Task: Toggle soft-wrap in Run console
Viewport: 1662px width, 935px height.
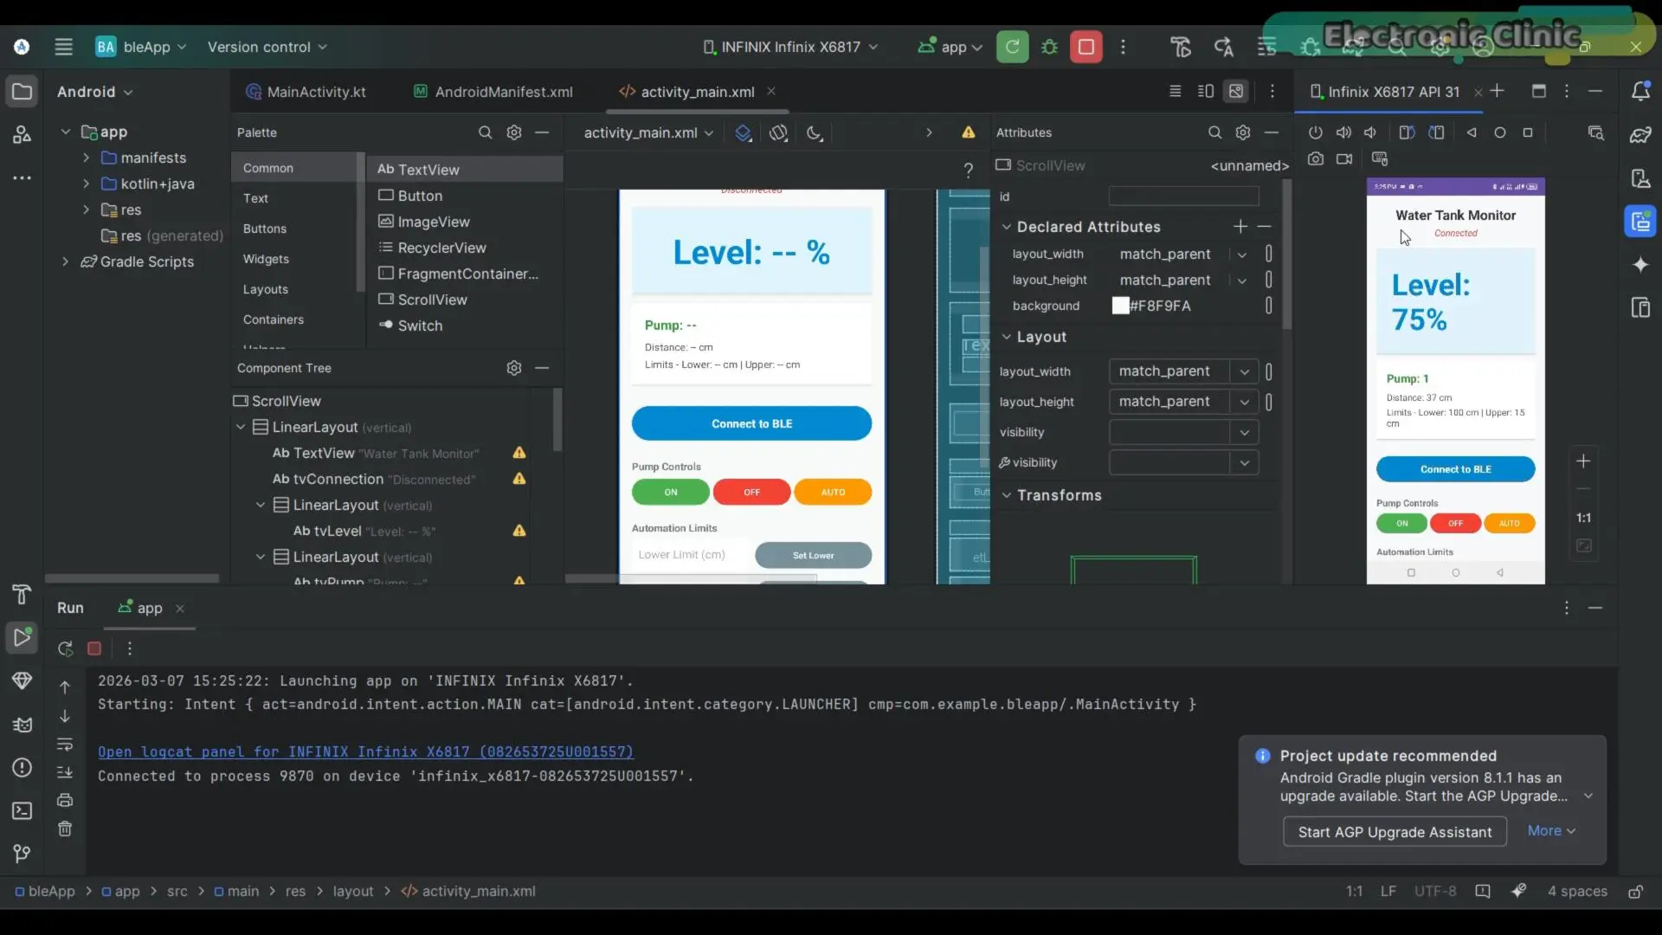Action: [x=65, y=744]
